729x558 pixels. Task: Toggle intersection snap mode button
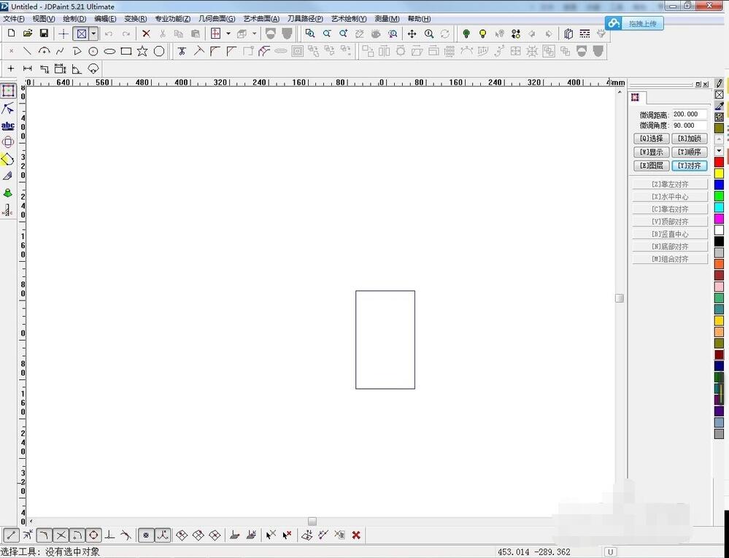pos(61,535)
